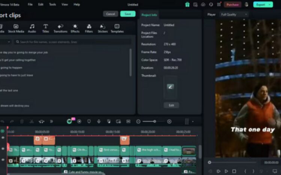Image resolution: width=281 pixels, height=175 pixels.
Task: Zoom out timeline with minus icon
Action: pyautogui.click(x=138, y=122)
